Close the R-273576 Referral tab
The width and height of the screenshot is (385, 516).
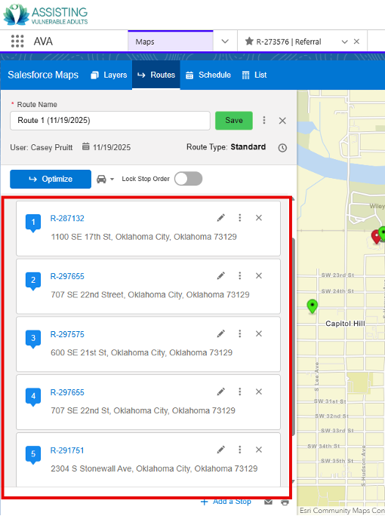pyautogui.click(x=356, y=41)
